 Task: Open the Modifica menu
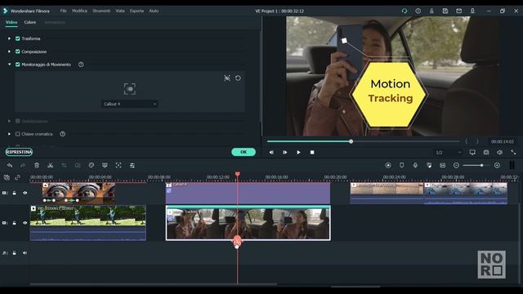click(80, 11)
